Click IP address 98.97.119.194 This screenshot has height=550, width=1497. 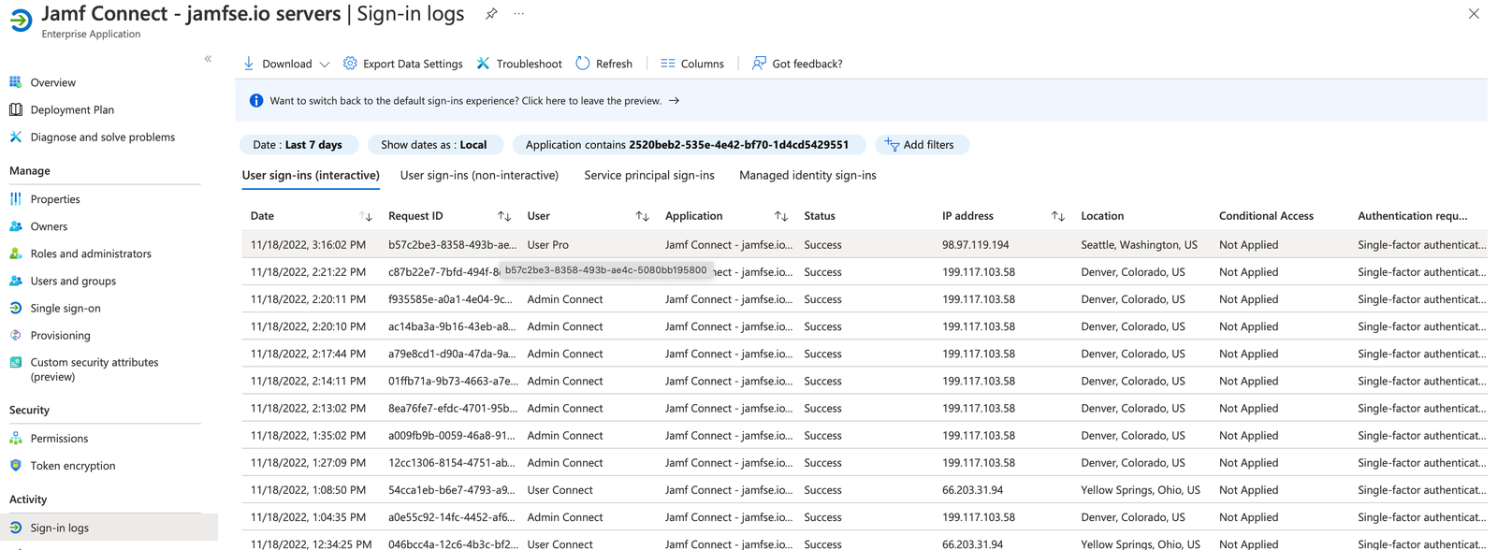975,245
